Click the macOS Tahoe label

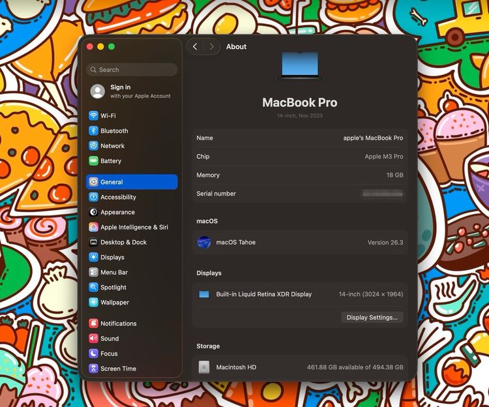pyautogui.click(x=236, y=243)
